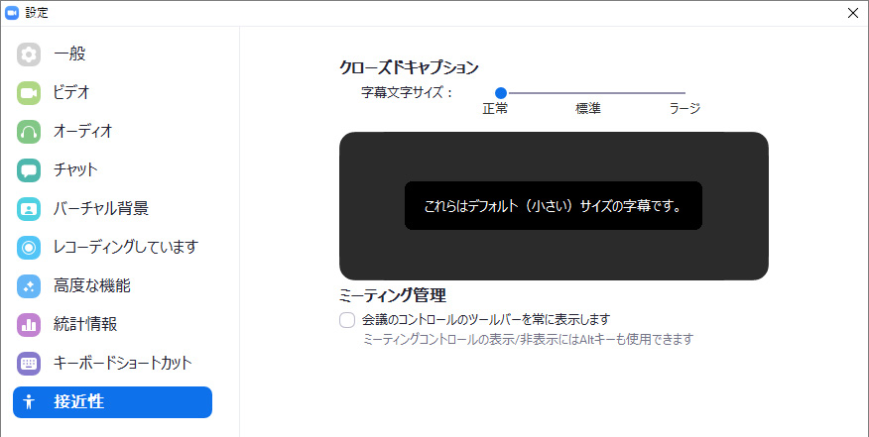This screenshot has height=437, width=869.
Task: Close the 設定 window
Action: tap(852, 13)
